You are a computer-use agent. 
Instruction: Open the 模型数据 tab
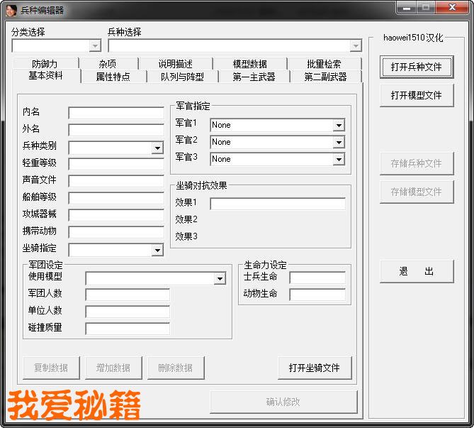(250, 64)
